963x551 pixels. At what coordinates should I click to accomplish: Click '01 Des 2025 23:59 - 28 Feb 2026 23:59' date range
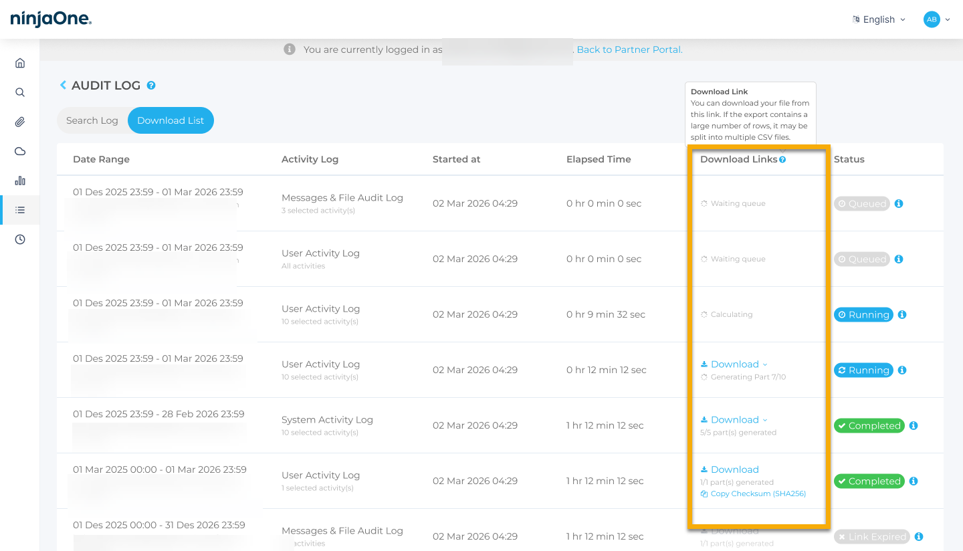pos(158,414)
